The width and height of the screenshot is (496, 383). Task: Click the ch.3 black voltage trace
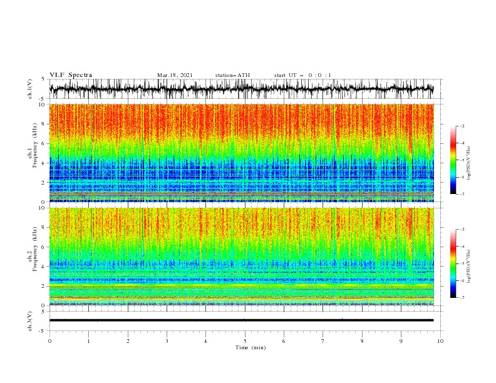[241, 320]
